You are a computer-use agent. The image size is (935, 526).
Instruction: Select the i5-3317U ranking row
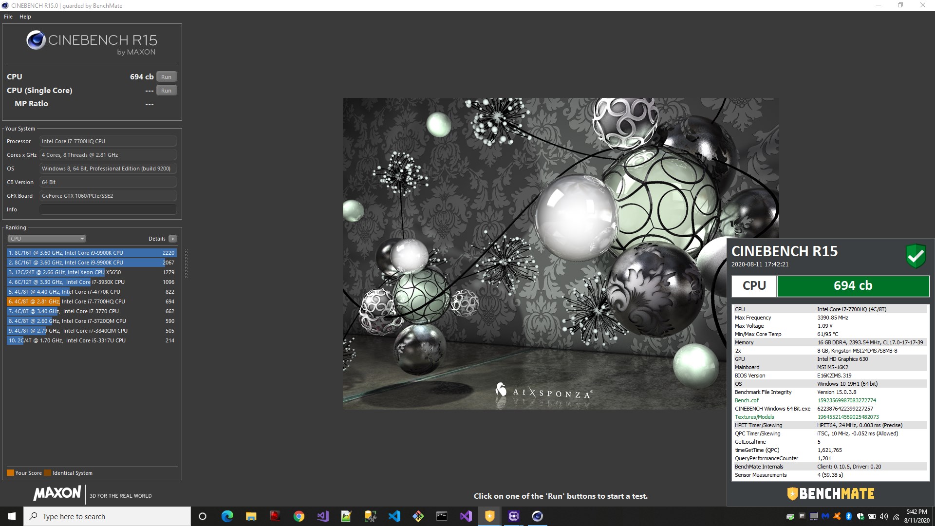pyautogui.click(x=92, y=340)
